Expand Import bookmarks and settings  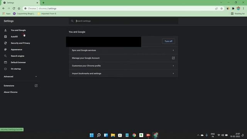click(x=123, y=73)
